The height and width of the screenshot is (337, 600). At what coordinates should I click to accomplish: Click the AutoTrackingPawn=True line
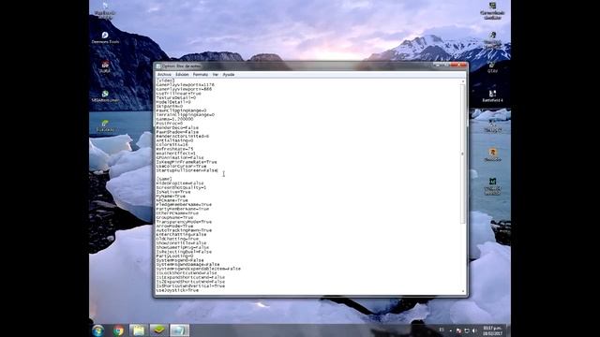[x=184, y=230]
